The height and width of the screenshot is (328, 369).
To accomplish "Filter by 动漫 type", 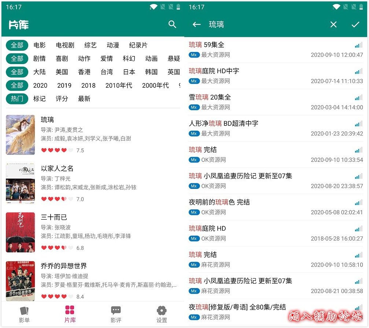I will 113,45.
